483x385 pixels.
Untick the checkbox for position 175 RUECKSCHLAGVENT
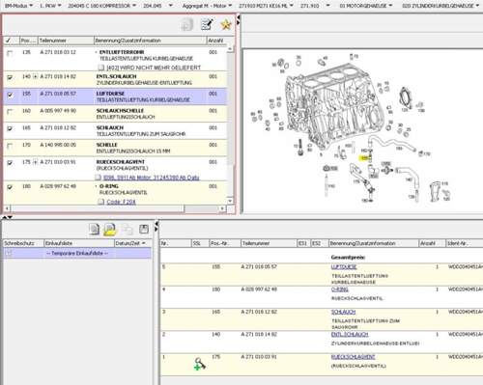10,163
